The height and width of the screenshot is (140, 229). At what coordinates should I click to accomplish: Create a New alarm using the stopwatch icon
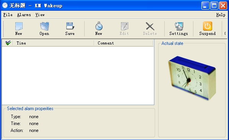pos(99,26)
